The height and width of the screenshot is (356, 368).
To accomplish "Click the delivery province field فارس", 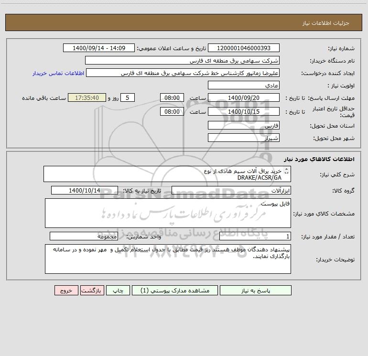I will (244, 125).
